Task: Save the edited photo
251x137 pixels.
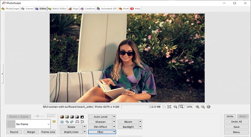Action: (x=236, y=127)
